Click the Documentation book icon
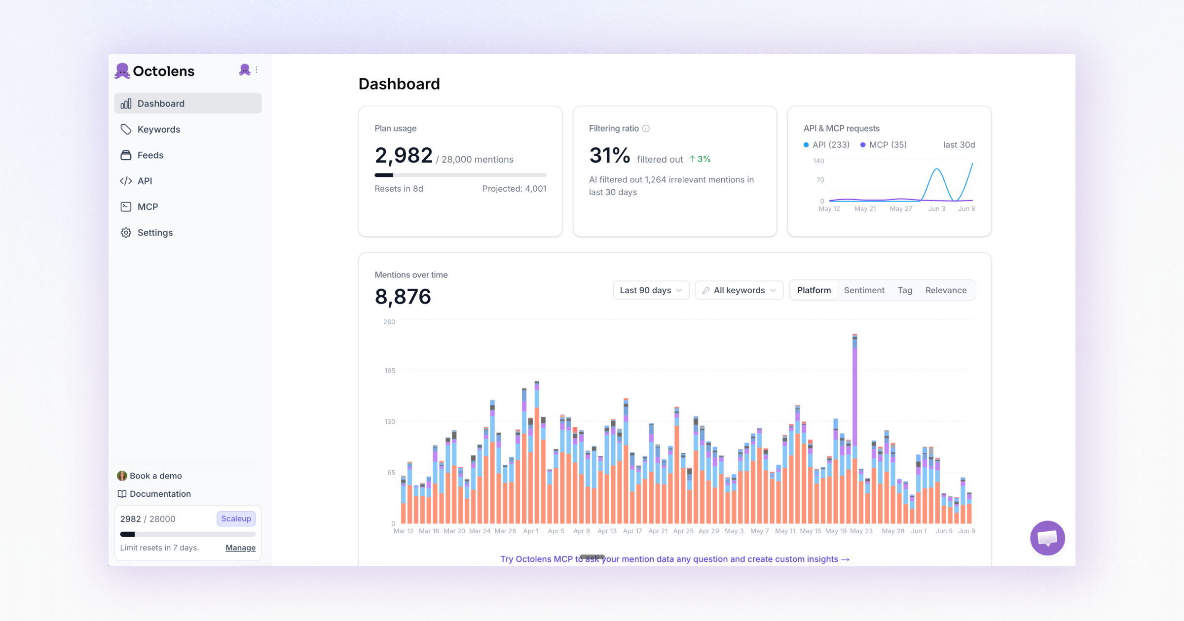The image size is (1184, 621). 122,494
